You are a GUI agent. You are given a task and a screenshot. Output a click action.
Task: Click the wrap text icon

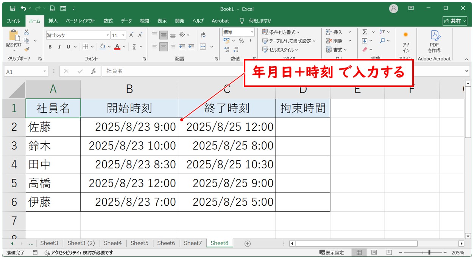tap(203, 35)
